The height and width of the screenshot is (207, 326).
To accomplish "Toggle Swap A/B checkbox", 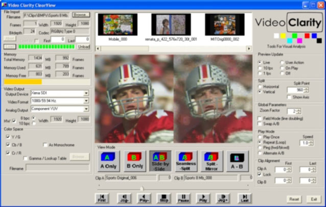I will click(x=260, y=124).
